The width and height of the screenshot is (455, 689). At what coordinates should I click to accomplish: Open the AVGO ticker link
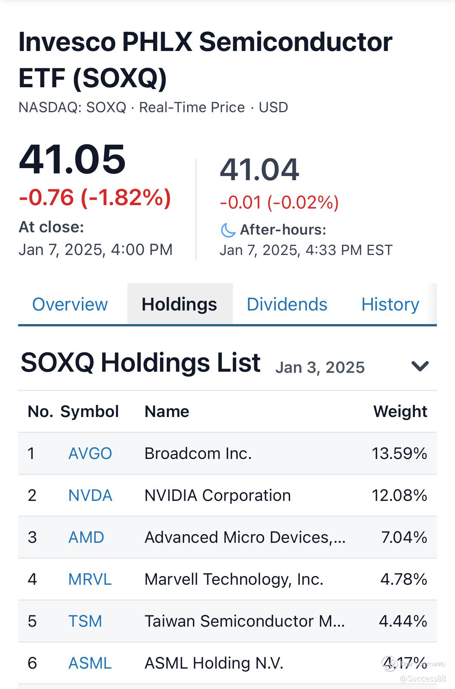click(x=90, y=453)
